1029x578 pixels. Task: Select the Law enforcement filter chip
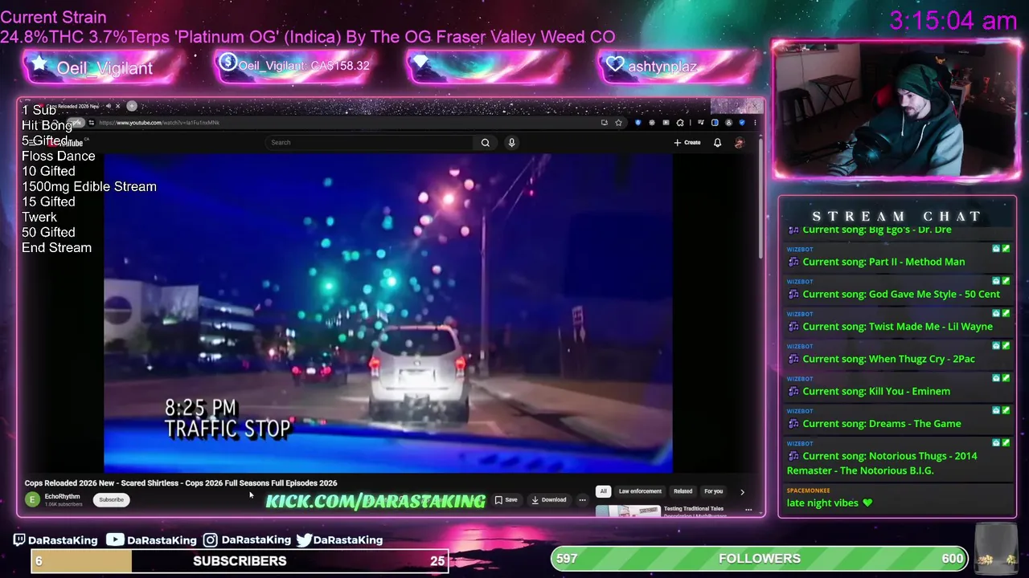(x=640, y=490)
